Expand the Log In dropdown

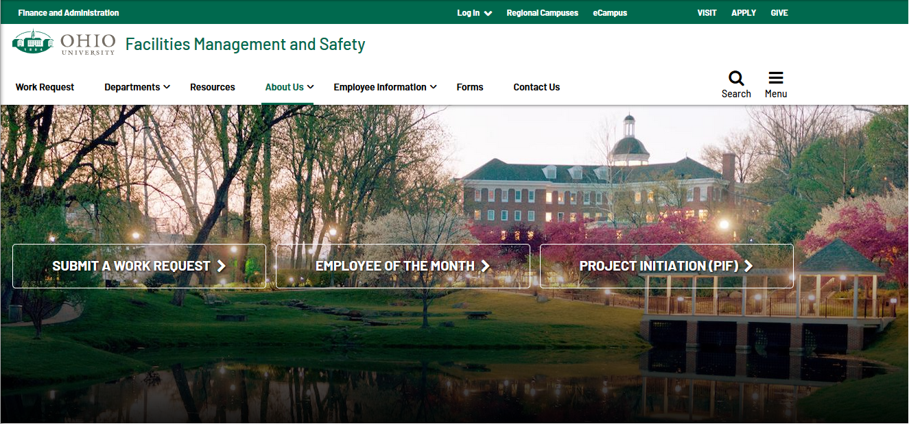point(488,13)
